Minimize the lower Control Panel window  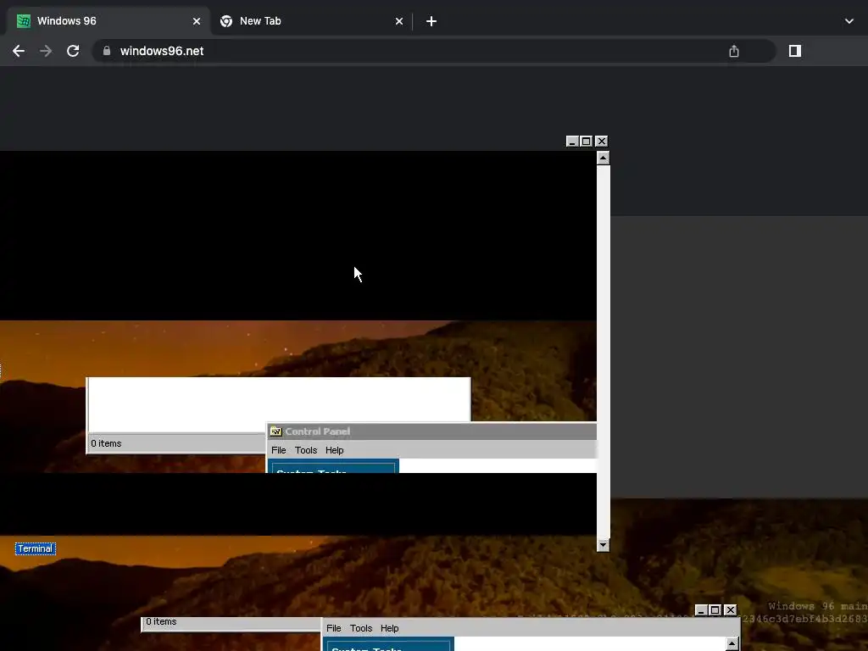click(701, 610)
